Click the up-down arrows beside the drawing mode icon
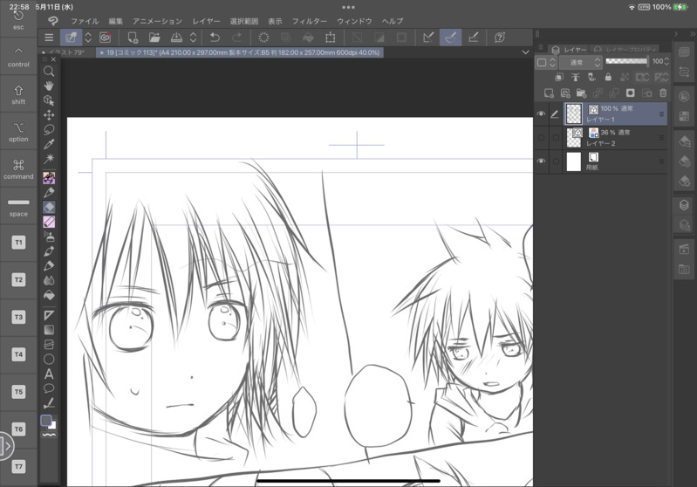The image size is (697, 487). (x=88, y=38)
